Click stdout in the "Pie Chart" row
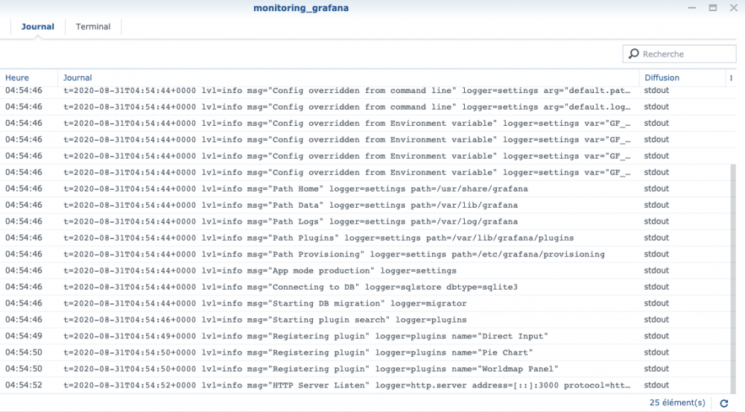This screenshot has height=412, width=745. pos(656,352)
